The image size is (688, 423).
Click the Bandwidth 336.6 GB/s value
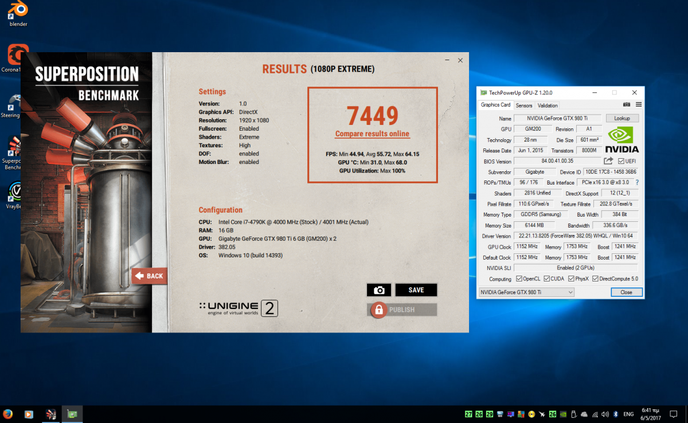[615, 225]
